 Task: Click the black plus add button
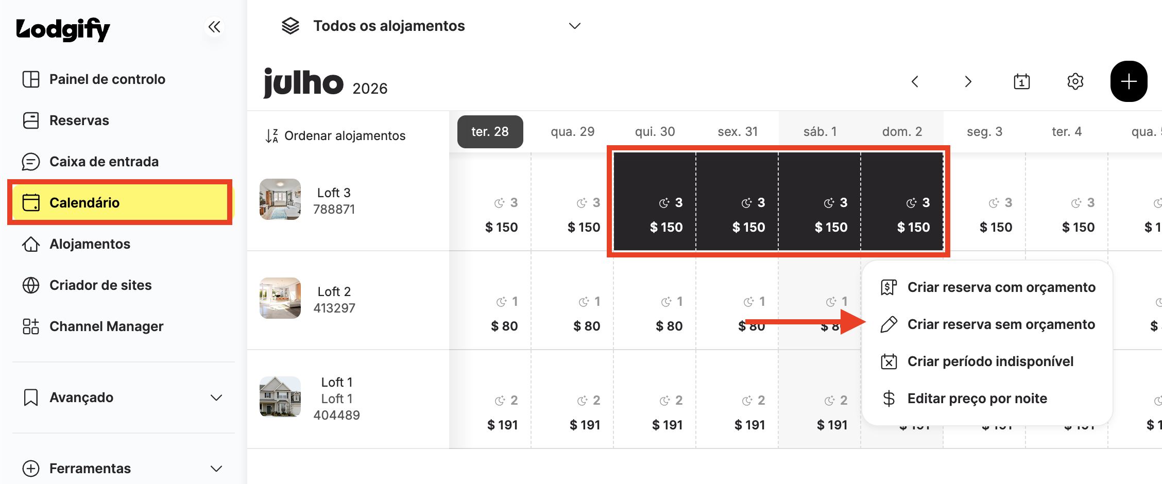click(x=1129, y=81)
